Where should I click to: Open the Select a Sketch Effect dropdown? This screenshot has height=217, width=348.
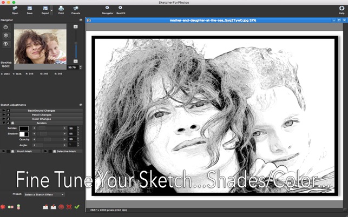coord(44,194)
